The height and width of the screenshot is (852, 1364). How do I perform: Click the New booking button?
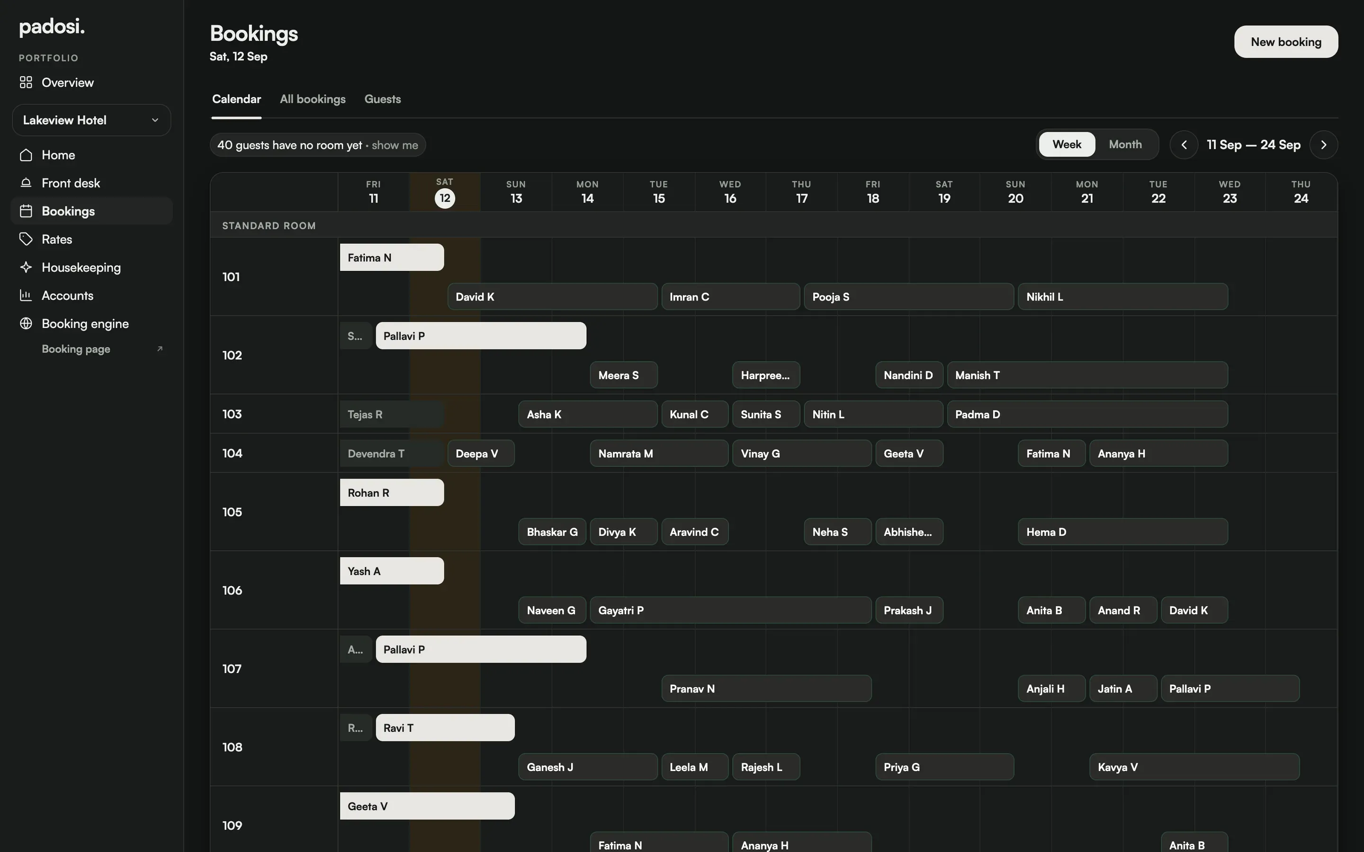coord(1286,42)
